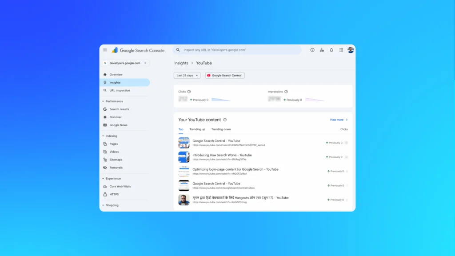This screenshot has width=455, height=256.
Task: Click the Insights lightbulb icon
Action: point(105,82)
